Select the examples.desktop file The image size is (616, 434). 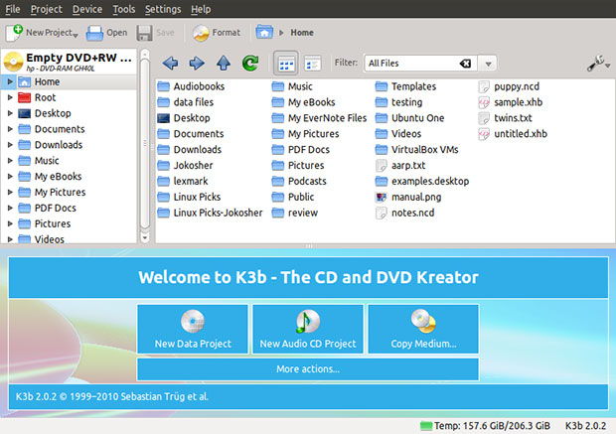click(422, 181)
